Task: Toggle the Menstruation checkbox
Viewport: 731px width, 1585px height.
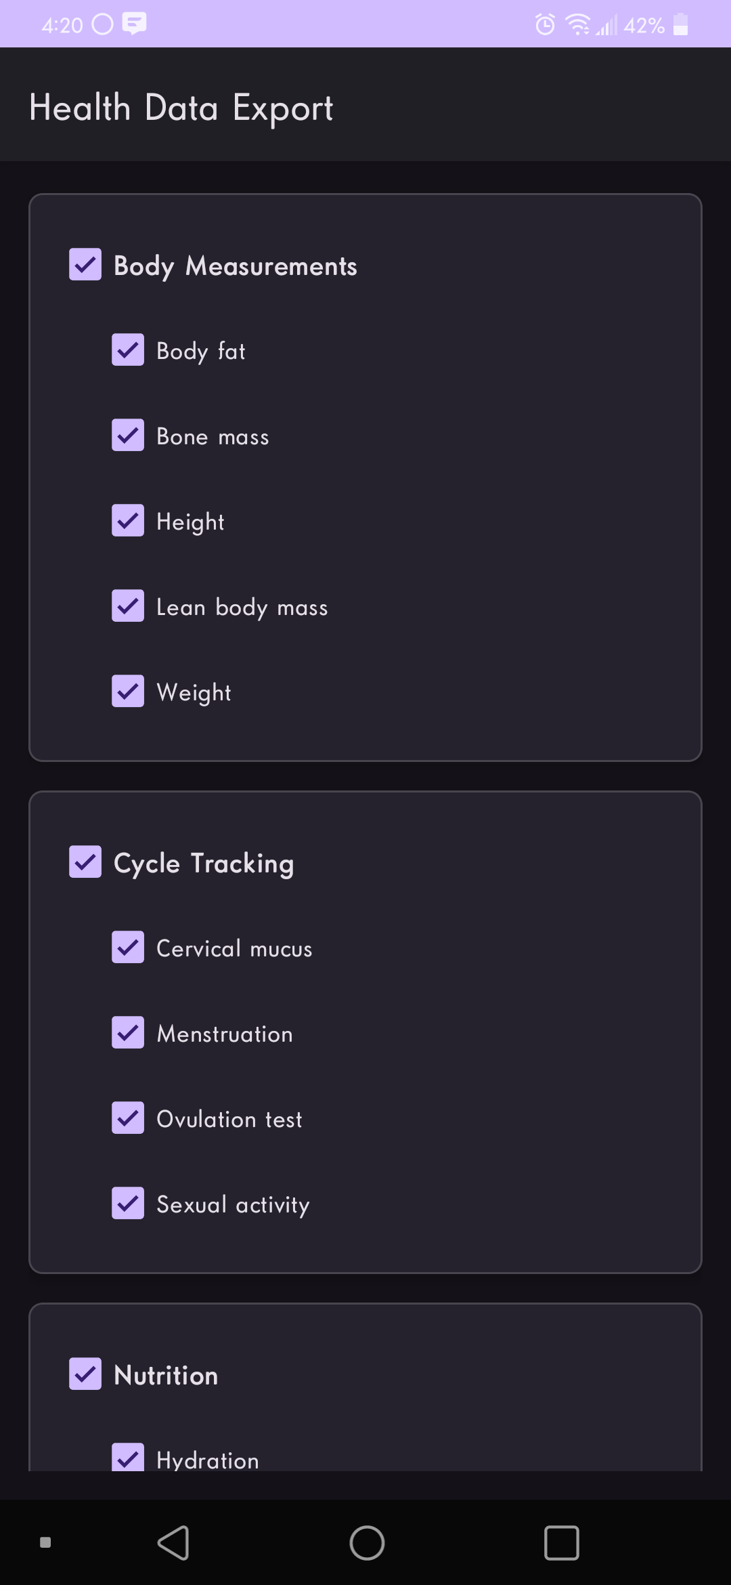Action: pos(128,1033)
